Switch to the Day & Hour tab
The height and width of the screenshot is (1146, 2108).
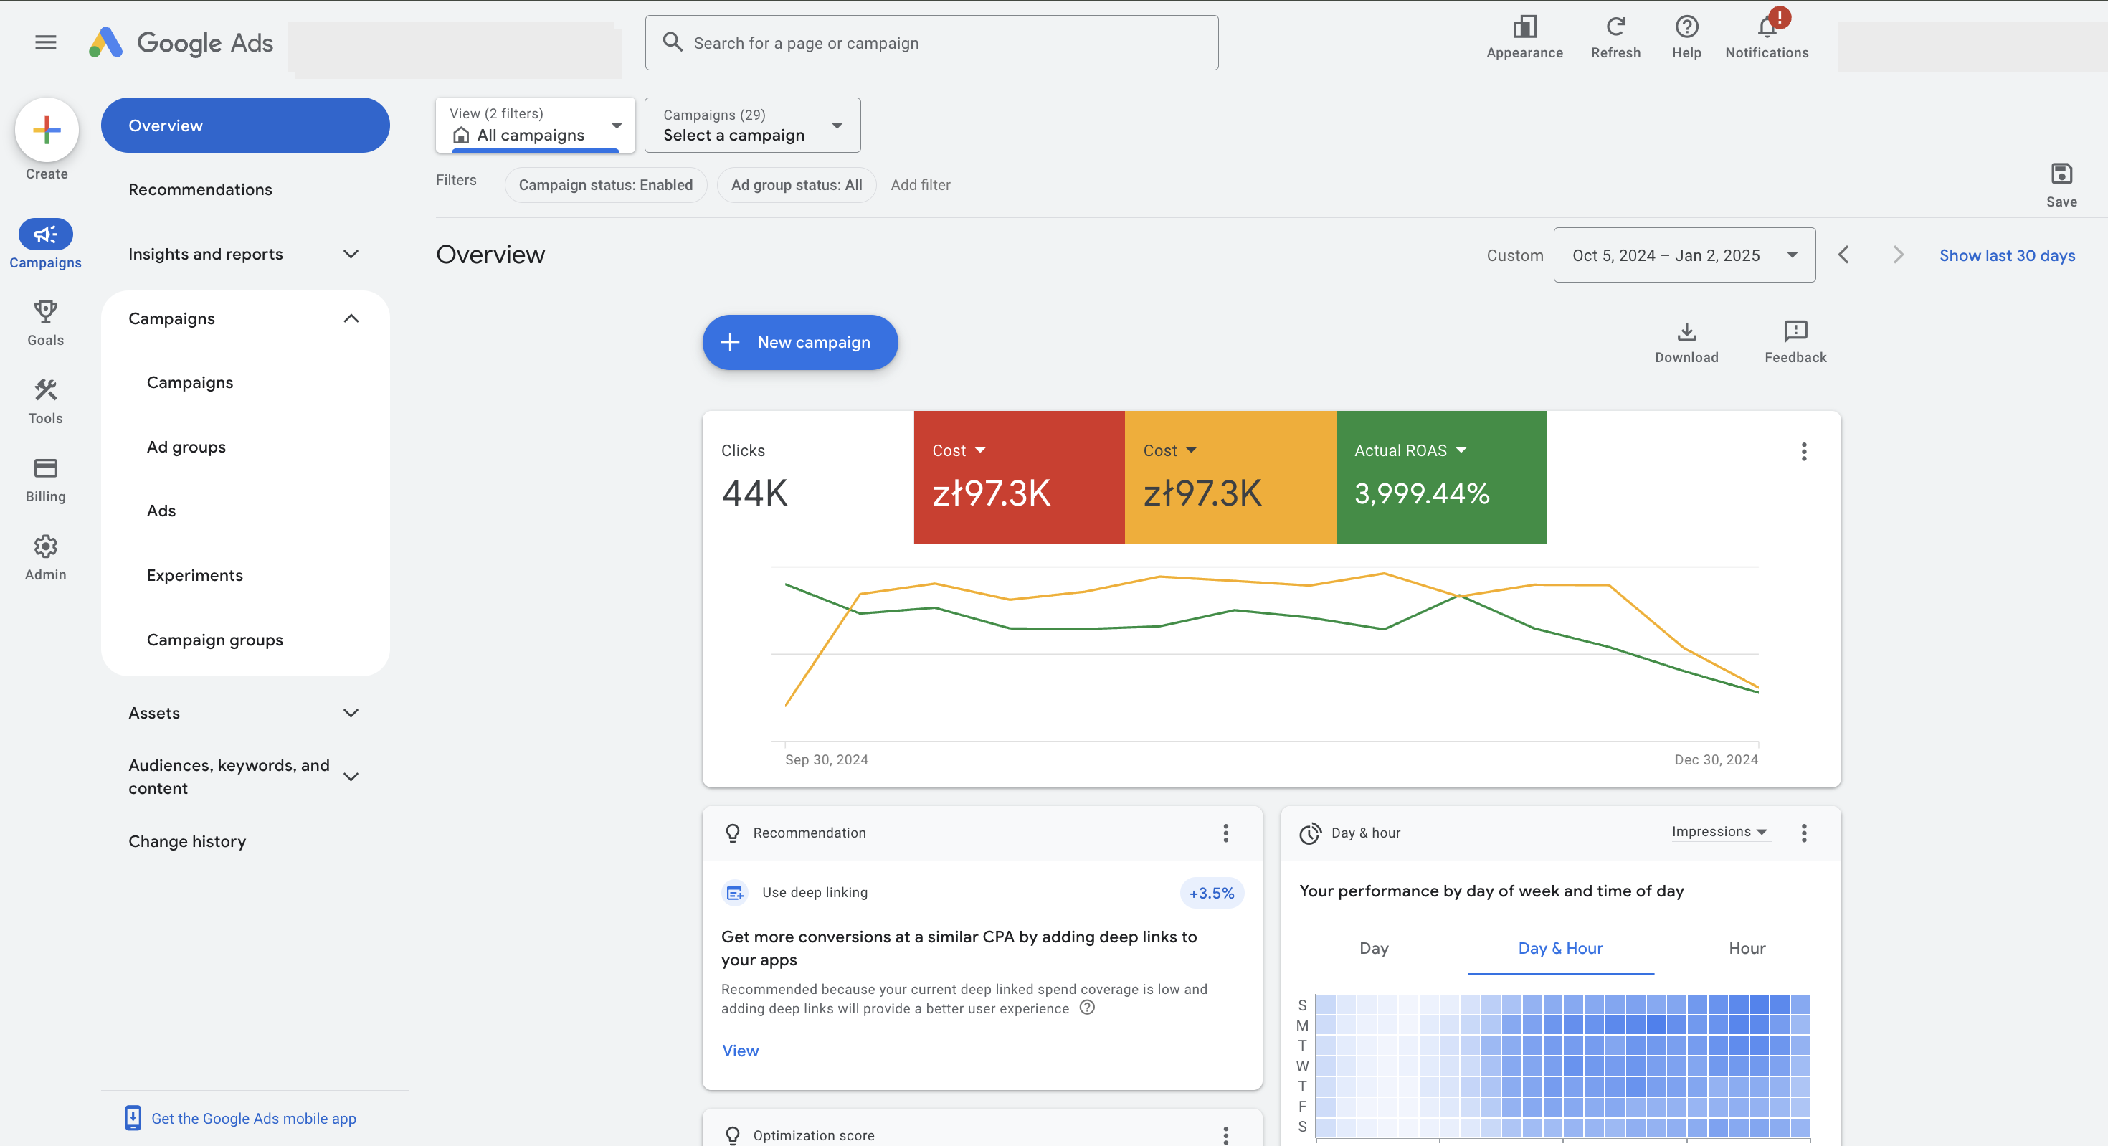pos(1559,949)
